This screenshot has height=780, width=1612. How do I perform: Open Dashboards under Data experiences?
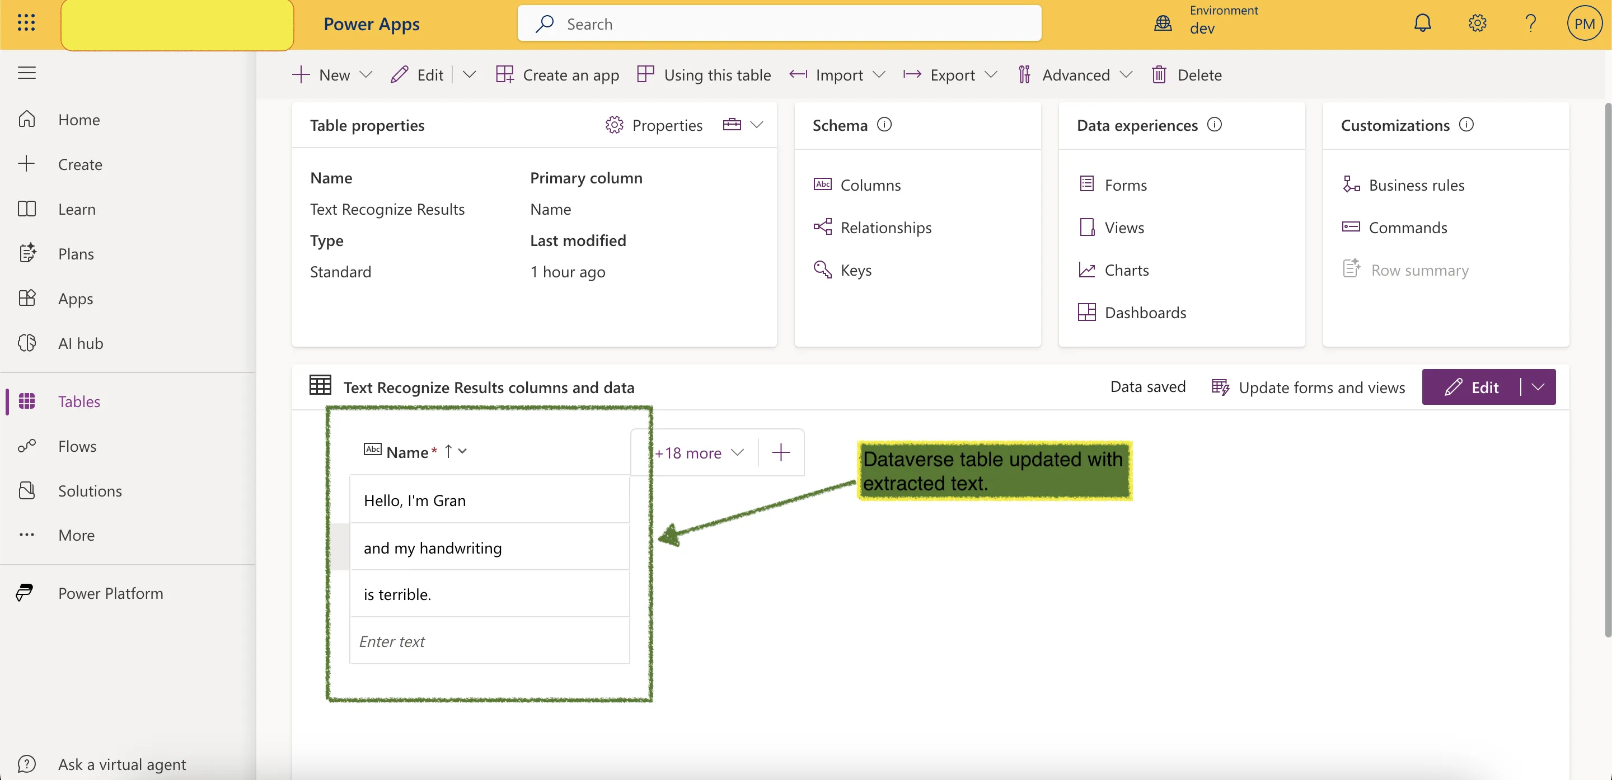(x=1132, y=312)
